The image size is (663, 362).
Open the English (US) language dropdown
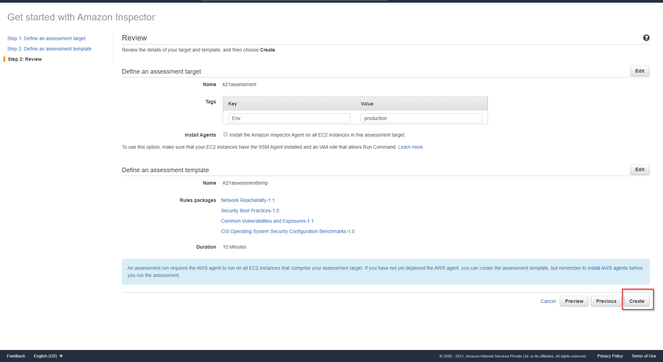coord(48,356)
